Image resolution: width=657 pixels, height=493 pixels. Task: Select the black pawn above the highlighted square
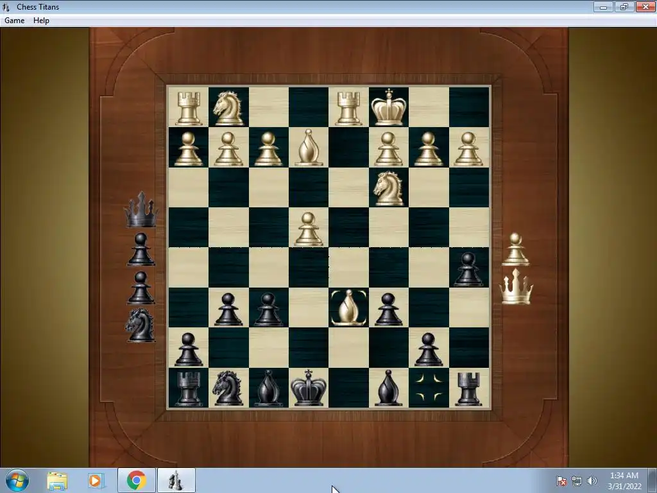coord(428,350)
